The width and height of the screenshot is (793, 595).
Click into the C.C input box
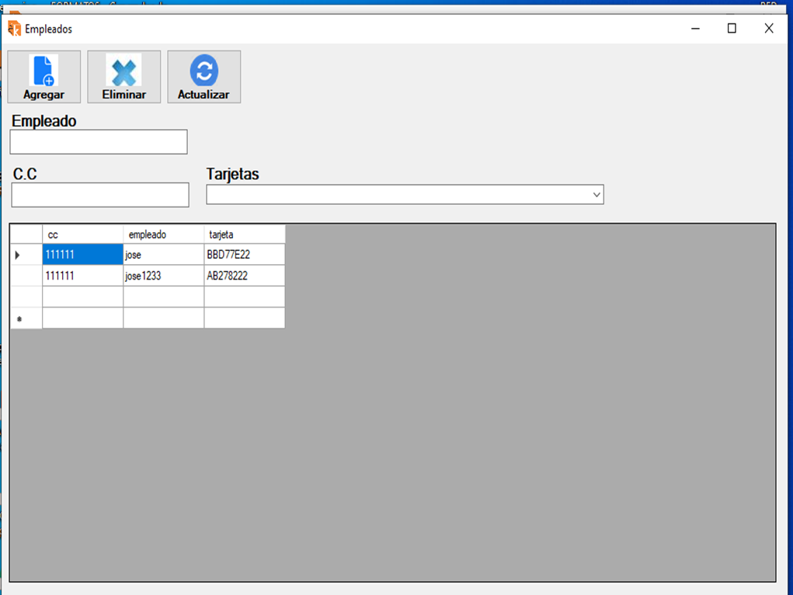pos(100,195)
